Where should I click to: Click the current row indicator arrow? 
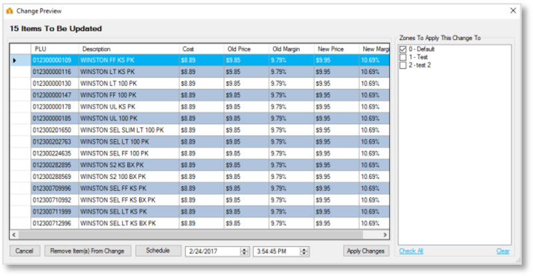[15, 61]
